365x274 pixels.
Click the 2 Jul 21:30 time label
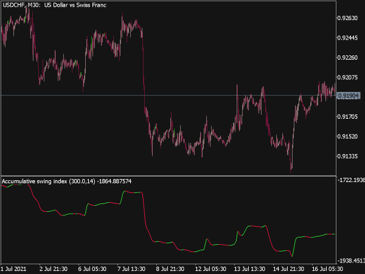(x=54, y=269)
